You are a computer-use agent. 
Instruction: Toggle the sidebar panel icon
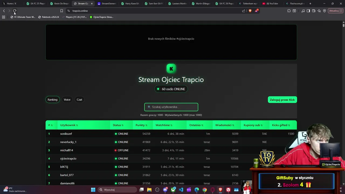pos(308,11)
